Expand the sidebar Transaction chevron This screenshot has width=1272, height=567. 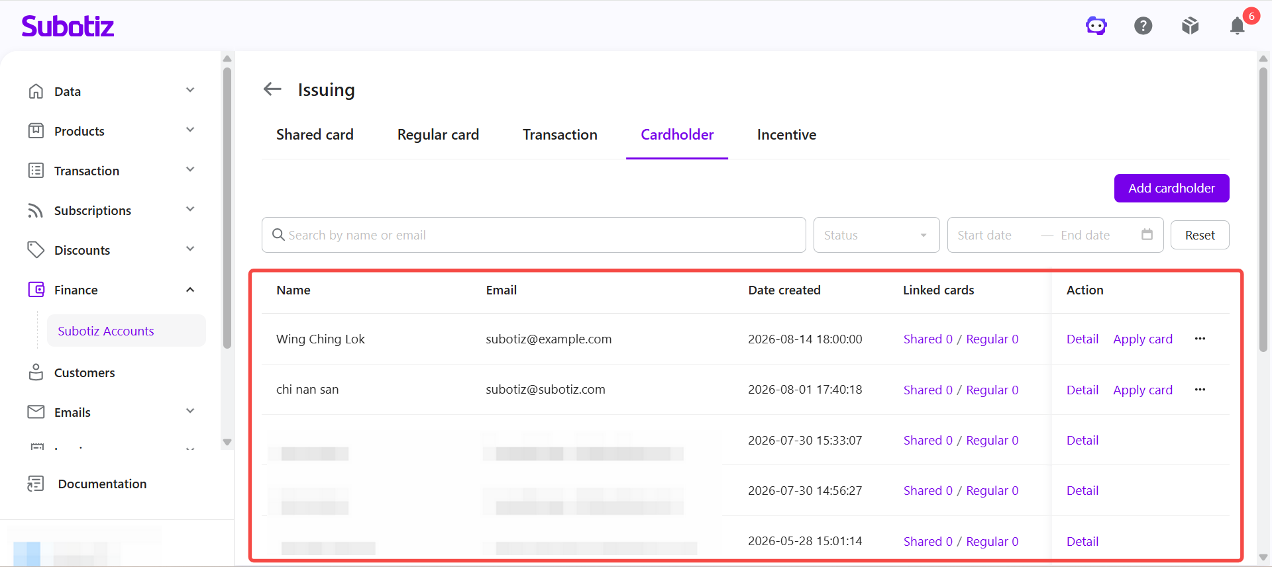coord(190,169)
